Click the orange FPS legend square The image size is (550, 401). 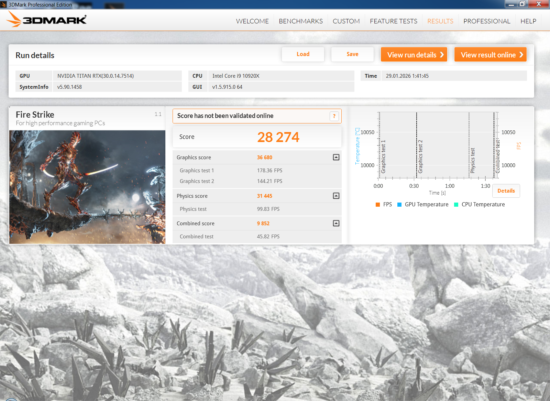378,205
